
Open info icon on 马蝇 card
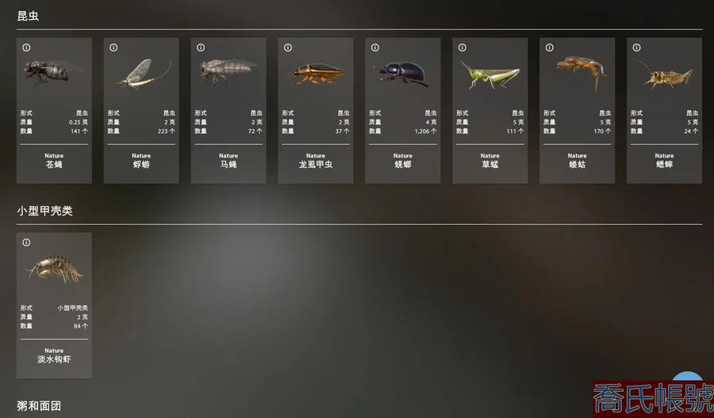point(201,47)
